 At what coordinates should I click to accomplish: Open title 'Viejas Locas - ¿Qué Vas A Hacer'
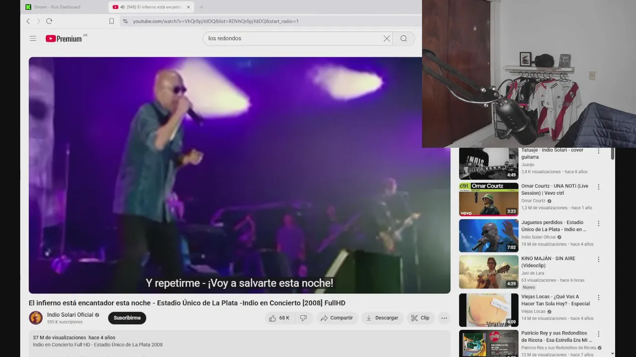pos(556,300)
